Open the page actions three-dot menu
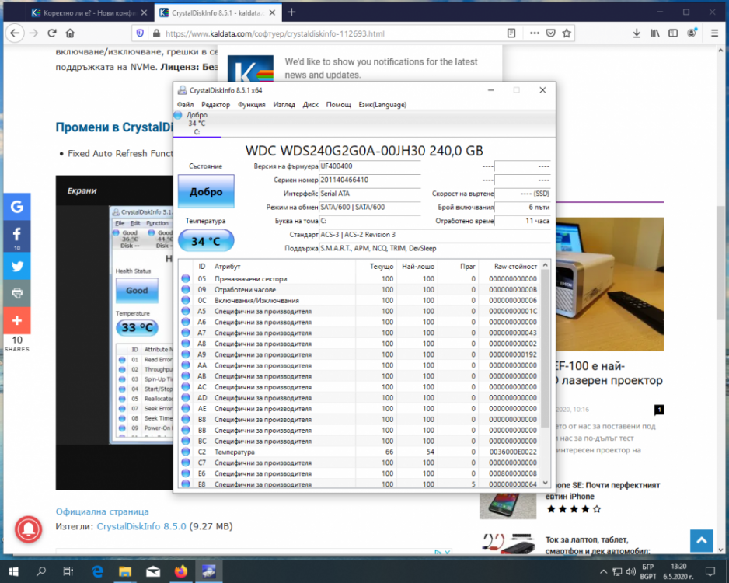This screenshot has height=583, width=729. click(x=534, y=33)
